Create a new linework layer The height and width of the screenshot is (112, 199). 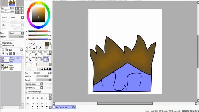[x=7, y=50]
